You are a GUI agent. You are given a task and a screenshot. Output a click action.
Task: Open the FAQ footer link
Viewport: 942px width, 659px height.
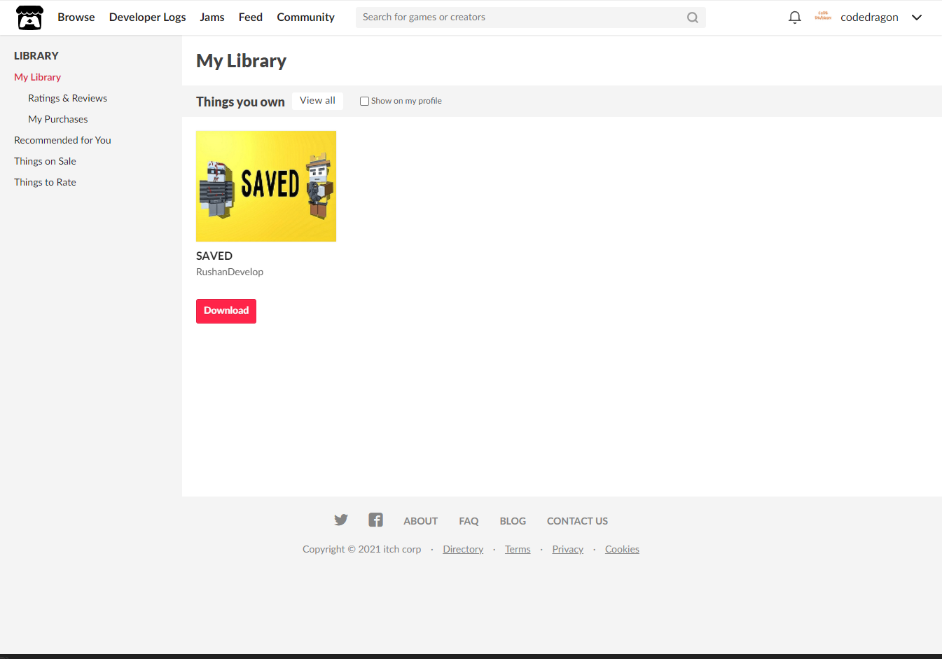[x=469, y=521]
